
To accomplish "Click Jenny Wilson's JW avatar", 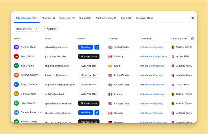I will click(16, 56).
